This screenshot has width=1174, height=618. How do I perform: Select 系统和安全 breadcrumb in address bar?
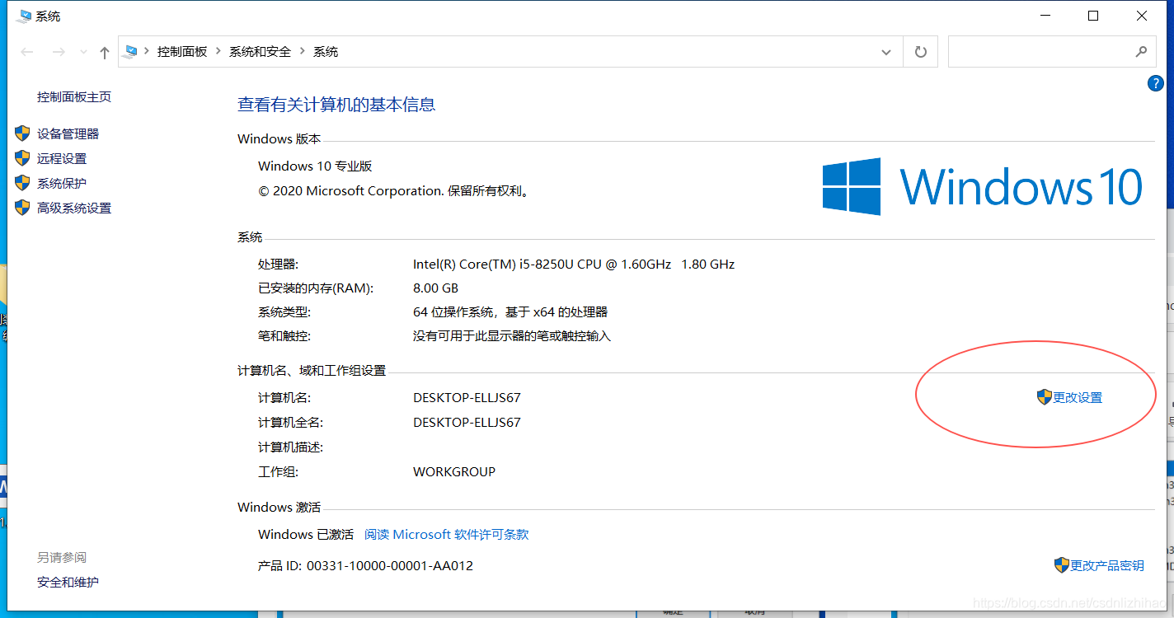point(261,52)
